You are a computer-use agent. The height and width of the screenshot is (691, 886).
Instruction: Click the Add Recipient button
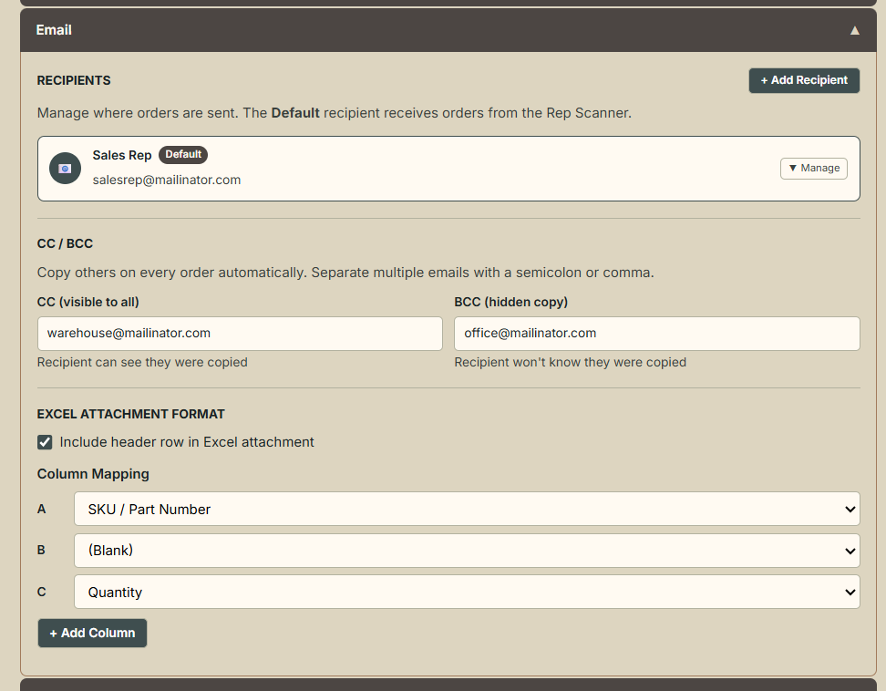804,80
